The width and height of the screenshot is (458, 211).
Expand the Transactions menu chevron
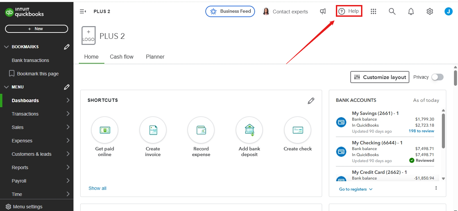tap(68, 114)
